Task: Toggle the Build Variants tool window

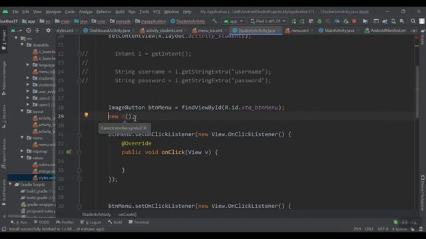Action: (4, 193)
